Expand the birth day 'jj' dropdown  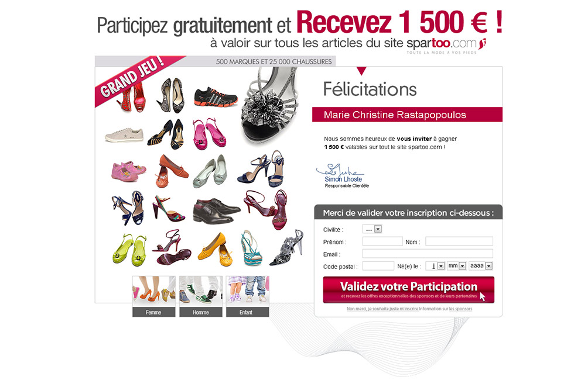coord(435,266)
